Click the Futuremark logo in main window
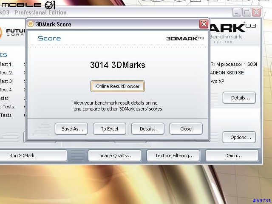 coord(12,33)
